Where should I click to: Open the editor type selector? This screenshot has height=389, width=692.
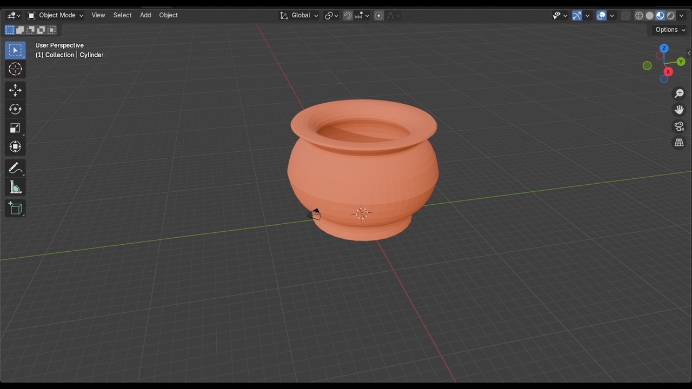point(14,16)
